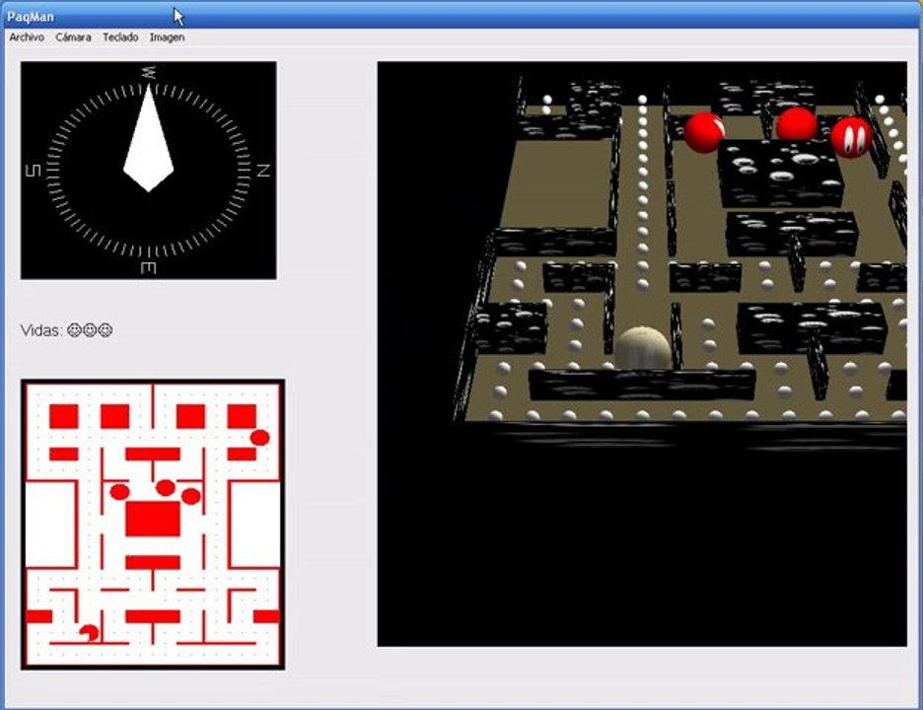Image resolution: width=923 pixels, height=710 pixels.
Task: Click the ghost dot near minimap's right edge
Action: [259, 438]
